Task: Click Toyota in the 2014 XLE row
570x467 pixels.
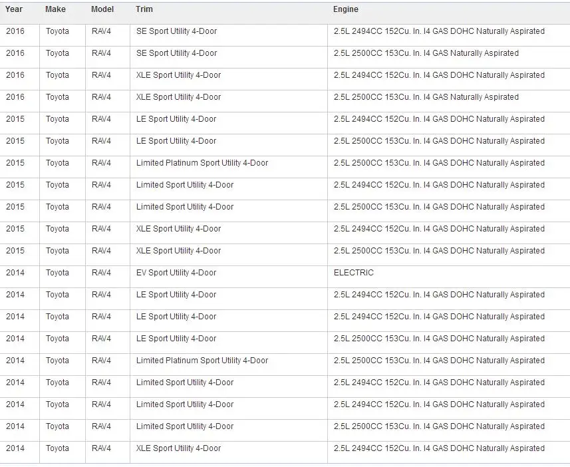Action: coord(57,448)
